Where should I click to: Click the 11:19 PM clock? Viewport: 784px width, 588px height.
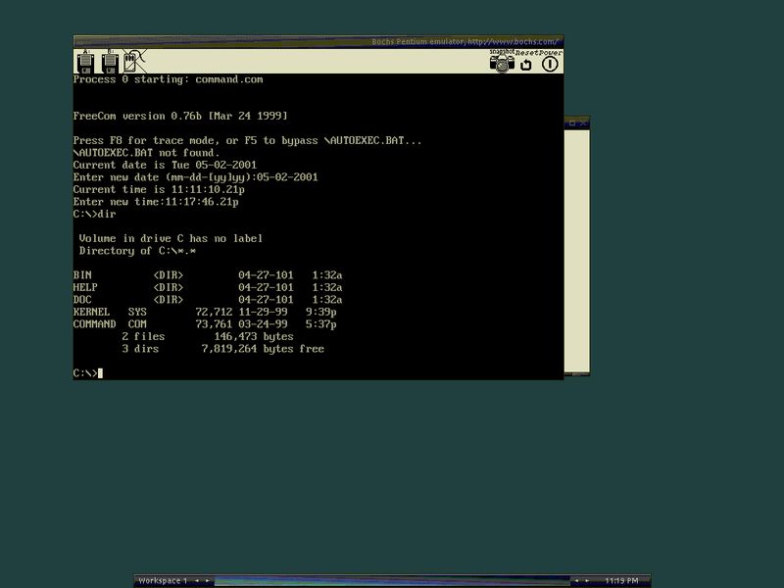click(621, 580)
